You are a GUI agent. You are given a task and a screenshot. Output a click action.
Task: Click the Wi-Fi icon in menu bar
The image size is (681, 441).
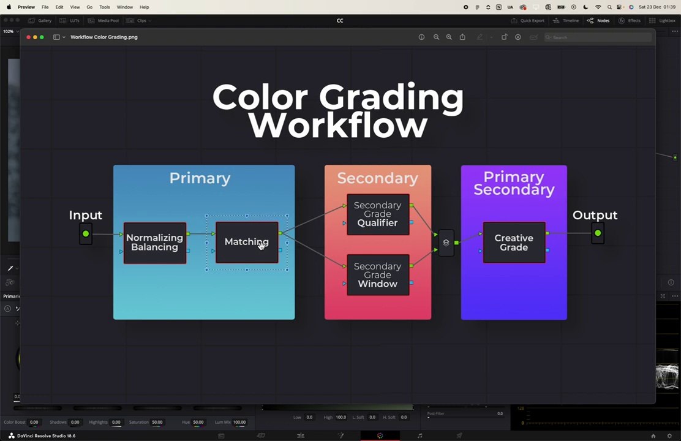pyautogui.click(x=598, y=7)
